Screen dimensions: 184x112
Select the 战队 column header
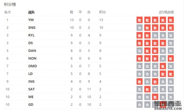coord(31,12)
